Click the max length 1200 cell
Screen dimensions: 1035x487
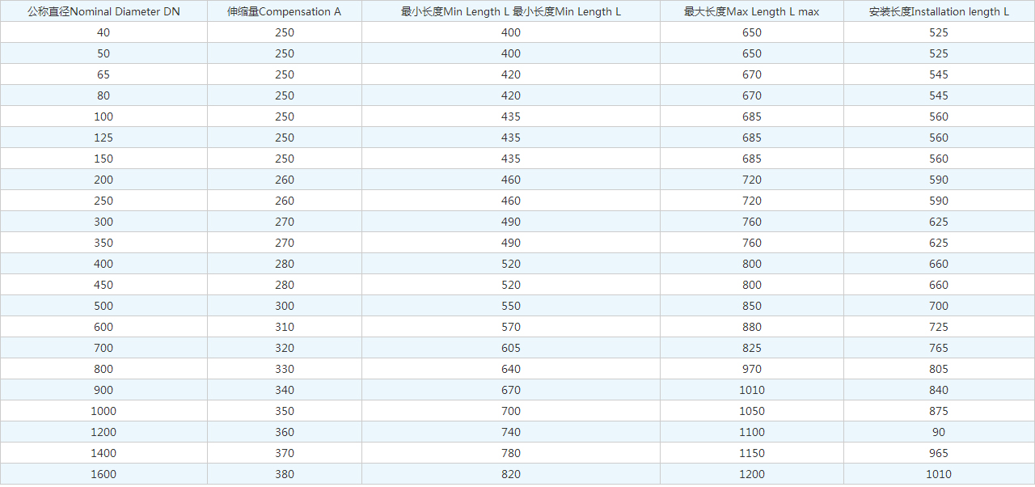pyautogui.click(x=751, y=474)
